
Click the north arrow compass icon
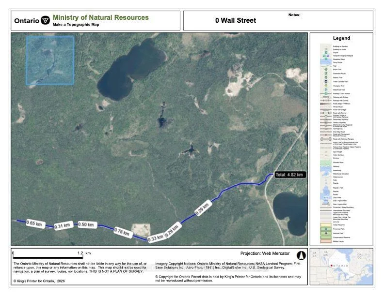(301, 255)
